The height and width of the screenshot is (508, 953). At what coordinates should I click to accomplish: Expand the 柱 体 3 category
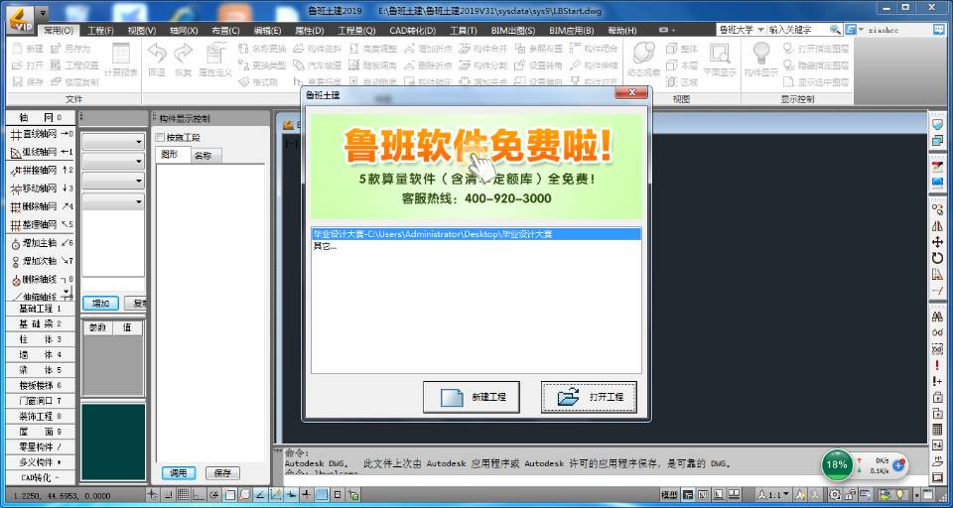[41, 339]
